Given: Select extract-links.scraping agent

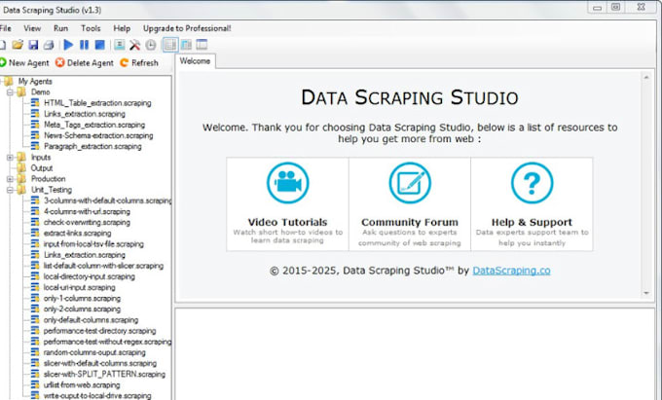Looking at the screenshot, I should [x=78, y=233].
